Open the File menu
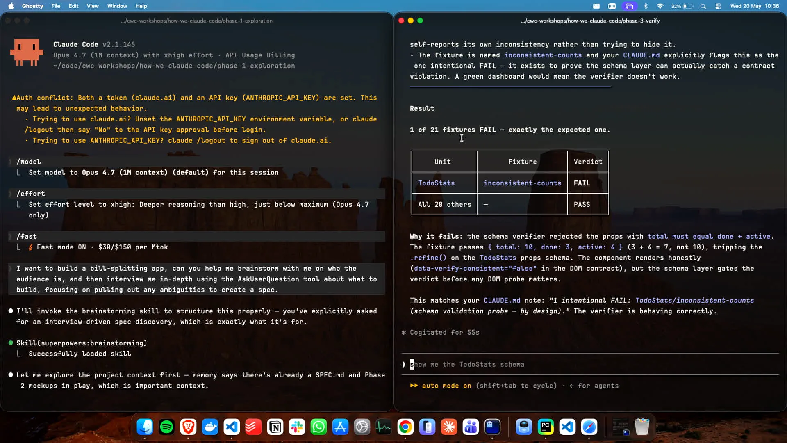The height and width of the screenshot is (443, 787). (56, 6)
